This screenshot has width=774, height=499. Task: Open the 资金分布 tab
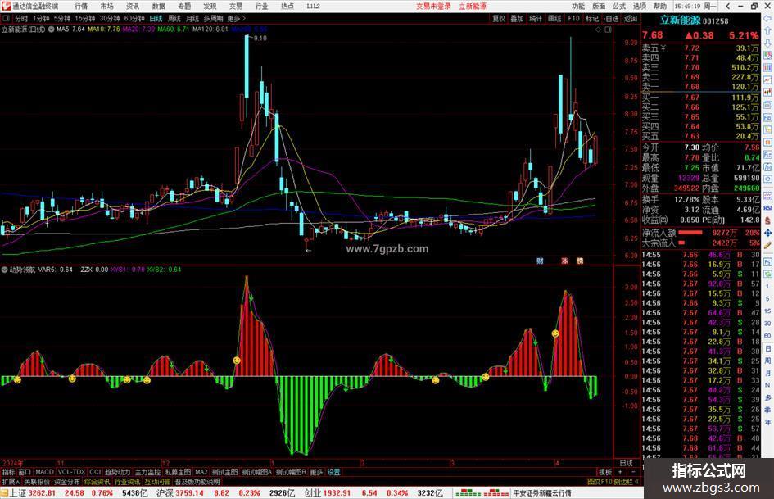click(x=67, y=482)
